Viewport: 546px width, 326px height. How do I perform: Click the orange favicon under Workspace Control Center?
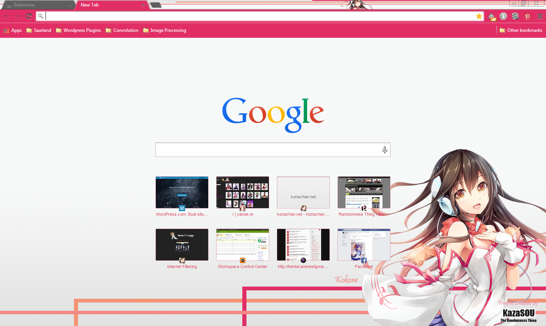[243, 260]
